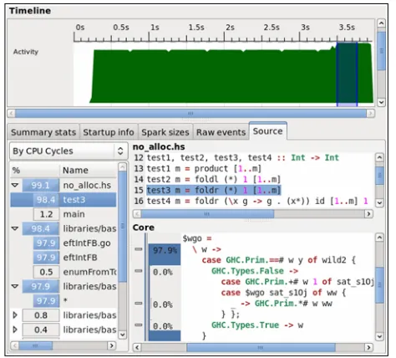The width and height of the screenshot is (396, 358).
Task: Click the Core pane vertical scrollbar thumb
Action: [x=379, y=284]
